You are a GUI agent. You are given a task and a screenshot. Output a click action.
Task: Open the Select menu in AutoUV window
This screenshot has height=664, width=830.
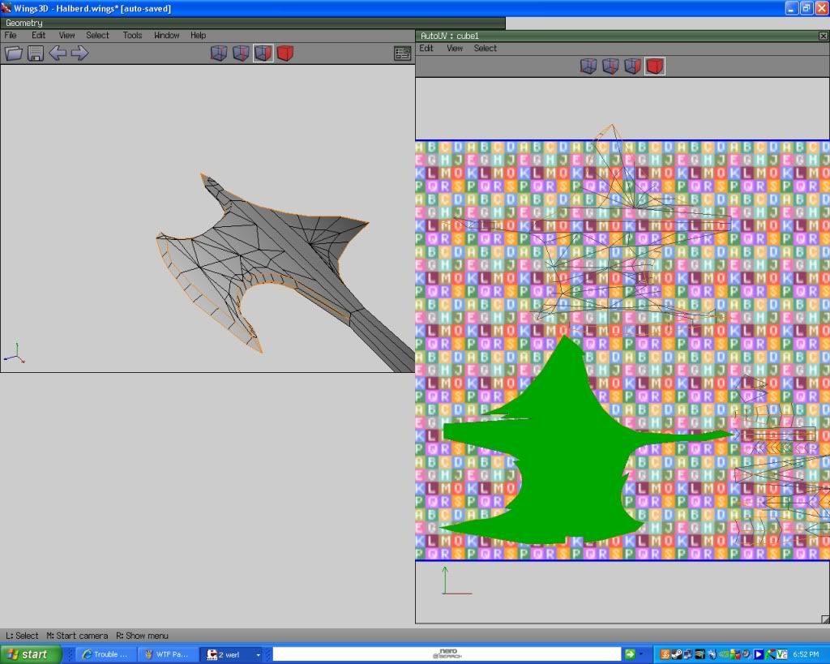click(486, 49)
